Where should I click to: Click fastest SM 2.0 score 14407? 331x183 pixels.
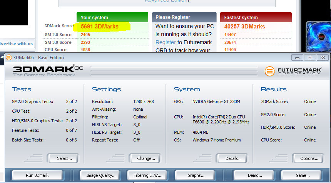click(x=230, y=35)
